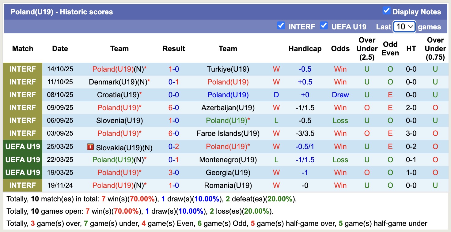451x232 pixels.
Task: Click the INTERF label on the 19/11/24 row
Action: 23,185
